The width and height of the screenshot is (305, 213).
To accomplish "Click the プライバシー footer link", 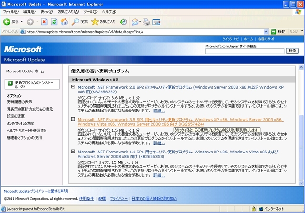I will (119, 199).
